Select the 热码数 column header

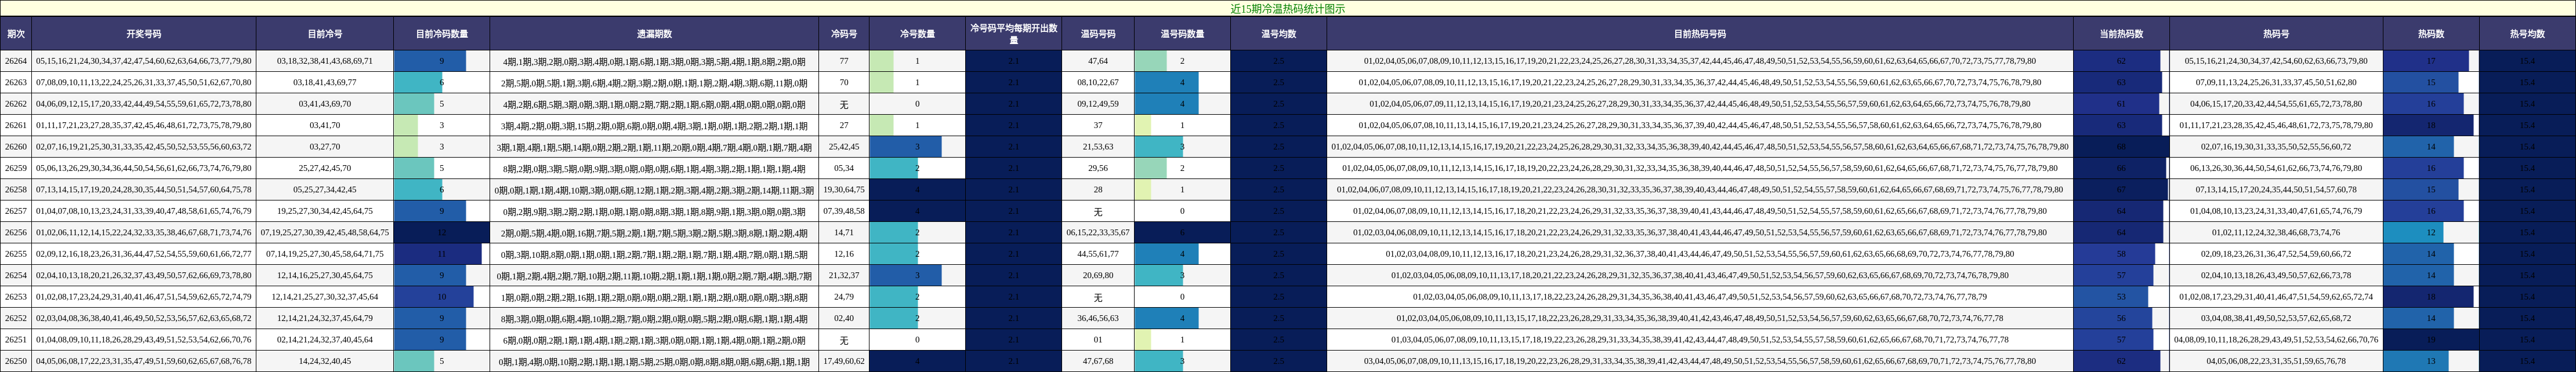tap(2431, 34)
